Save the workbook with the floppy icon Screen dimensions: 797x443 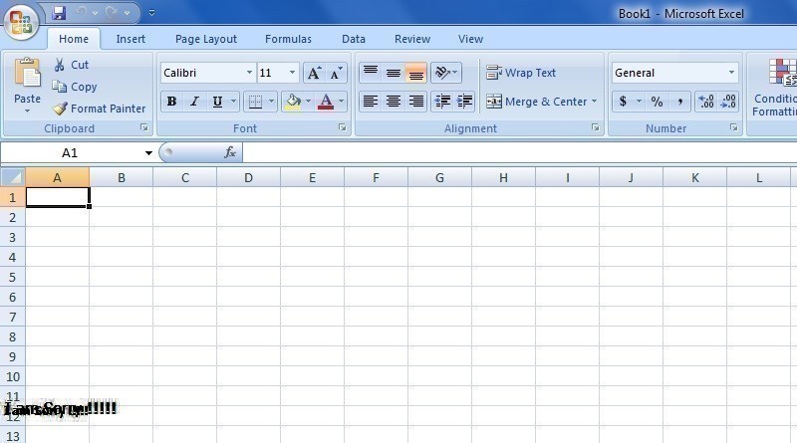click(x=60, y=13)
